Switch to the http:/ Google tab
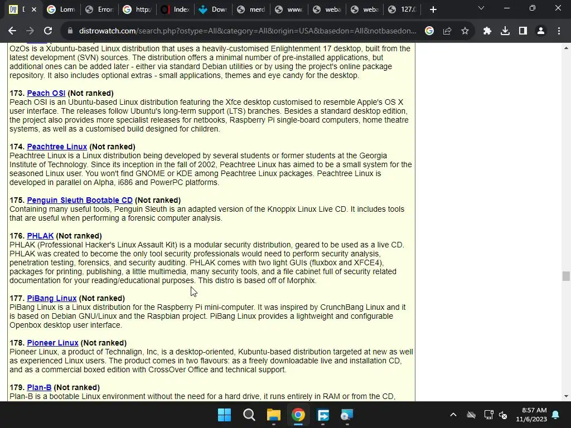This screenshot has height=428, width=571. (x=137, y=9)
